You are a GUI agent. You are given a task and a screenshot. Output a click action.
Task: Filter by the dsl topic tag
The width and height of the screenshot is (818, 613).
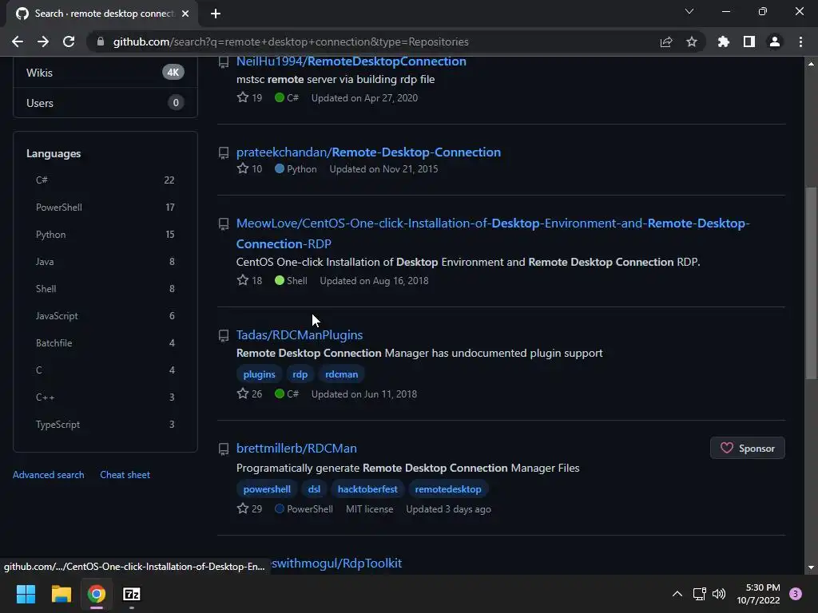[x=314, y=489]
